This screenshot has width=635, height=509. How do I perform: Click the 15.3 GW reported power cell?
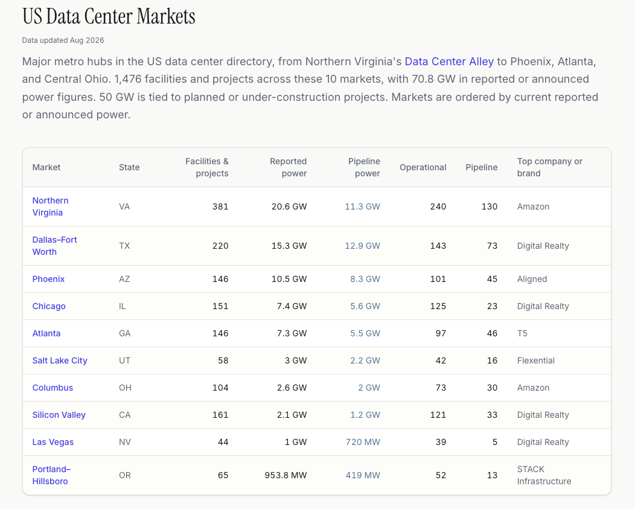tap(289, 246)
